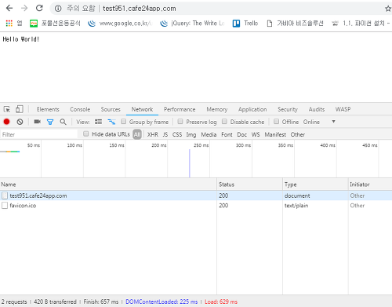Open the Performance tab
The image size is (392, 307).
pyautogui.click(x=180, y=109)
